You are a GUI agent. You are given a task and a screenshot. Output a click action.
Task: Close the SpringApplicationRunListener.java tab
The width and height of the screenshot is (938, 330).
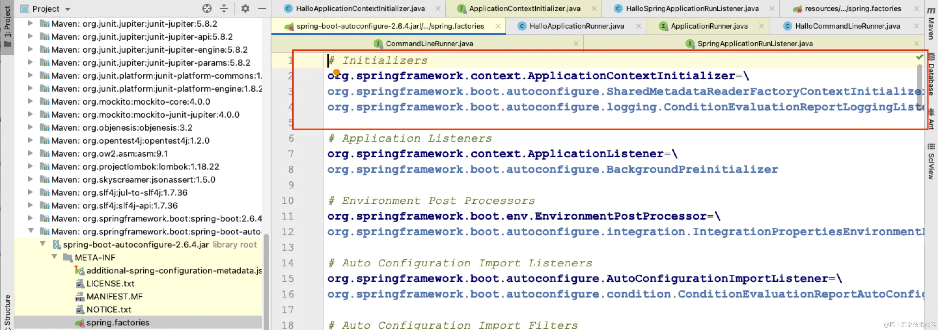tap(917, 44)
